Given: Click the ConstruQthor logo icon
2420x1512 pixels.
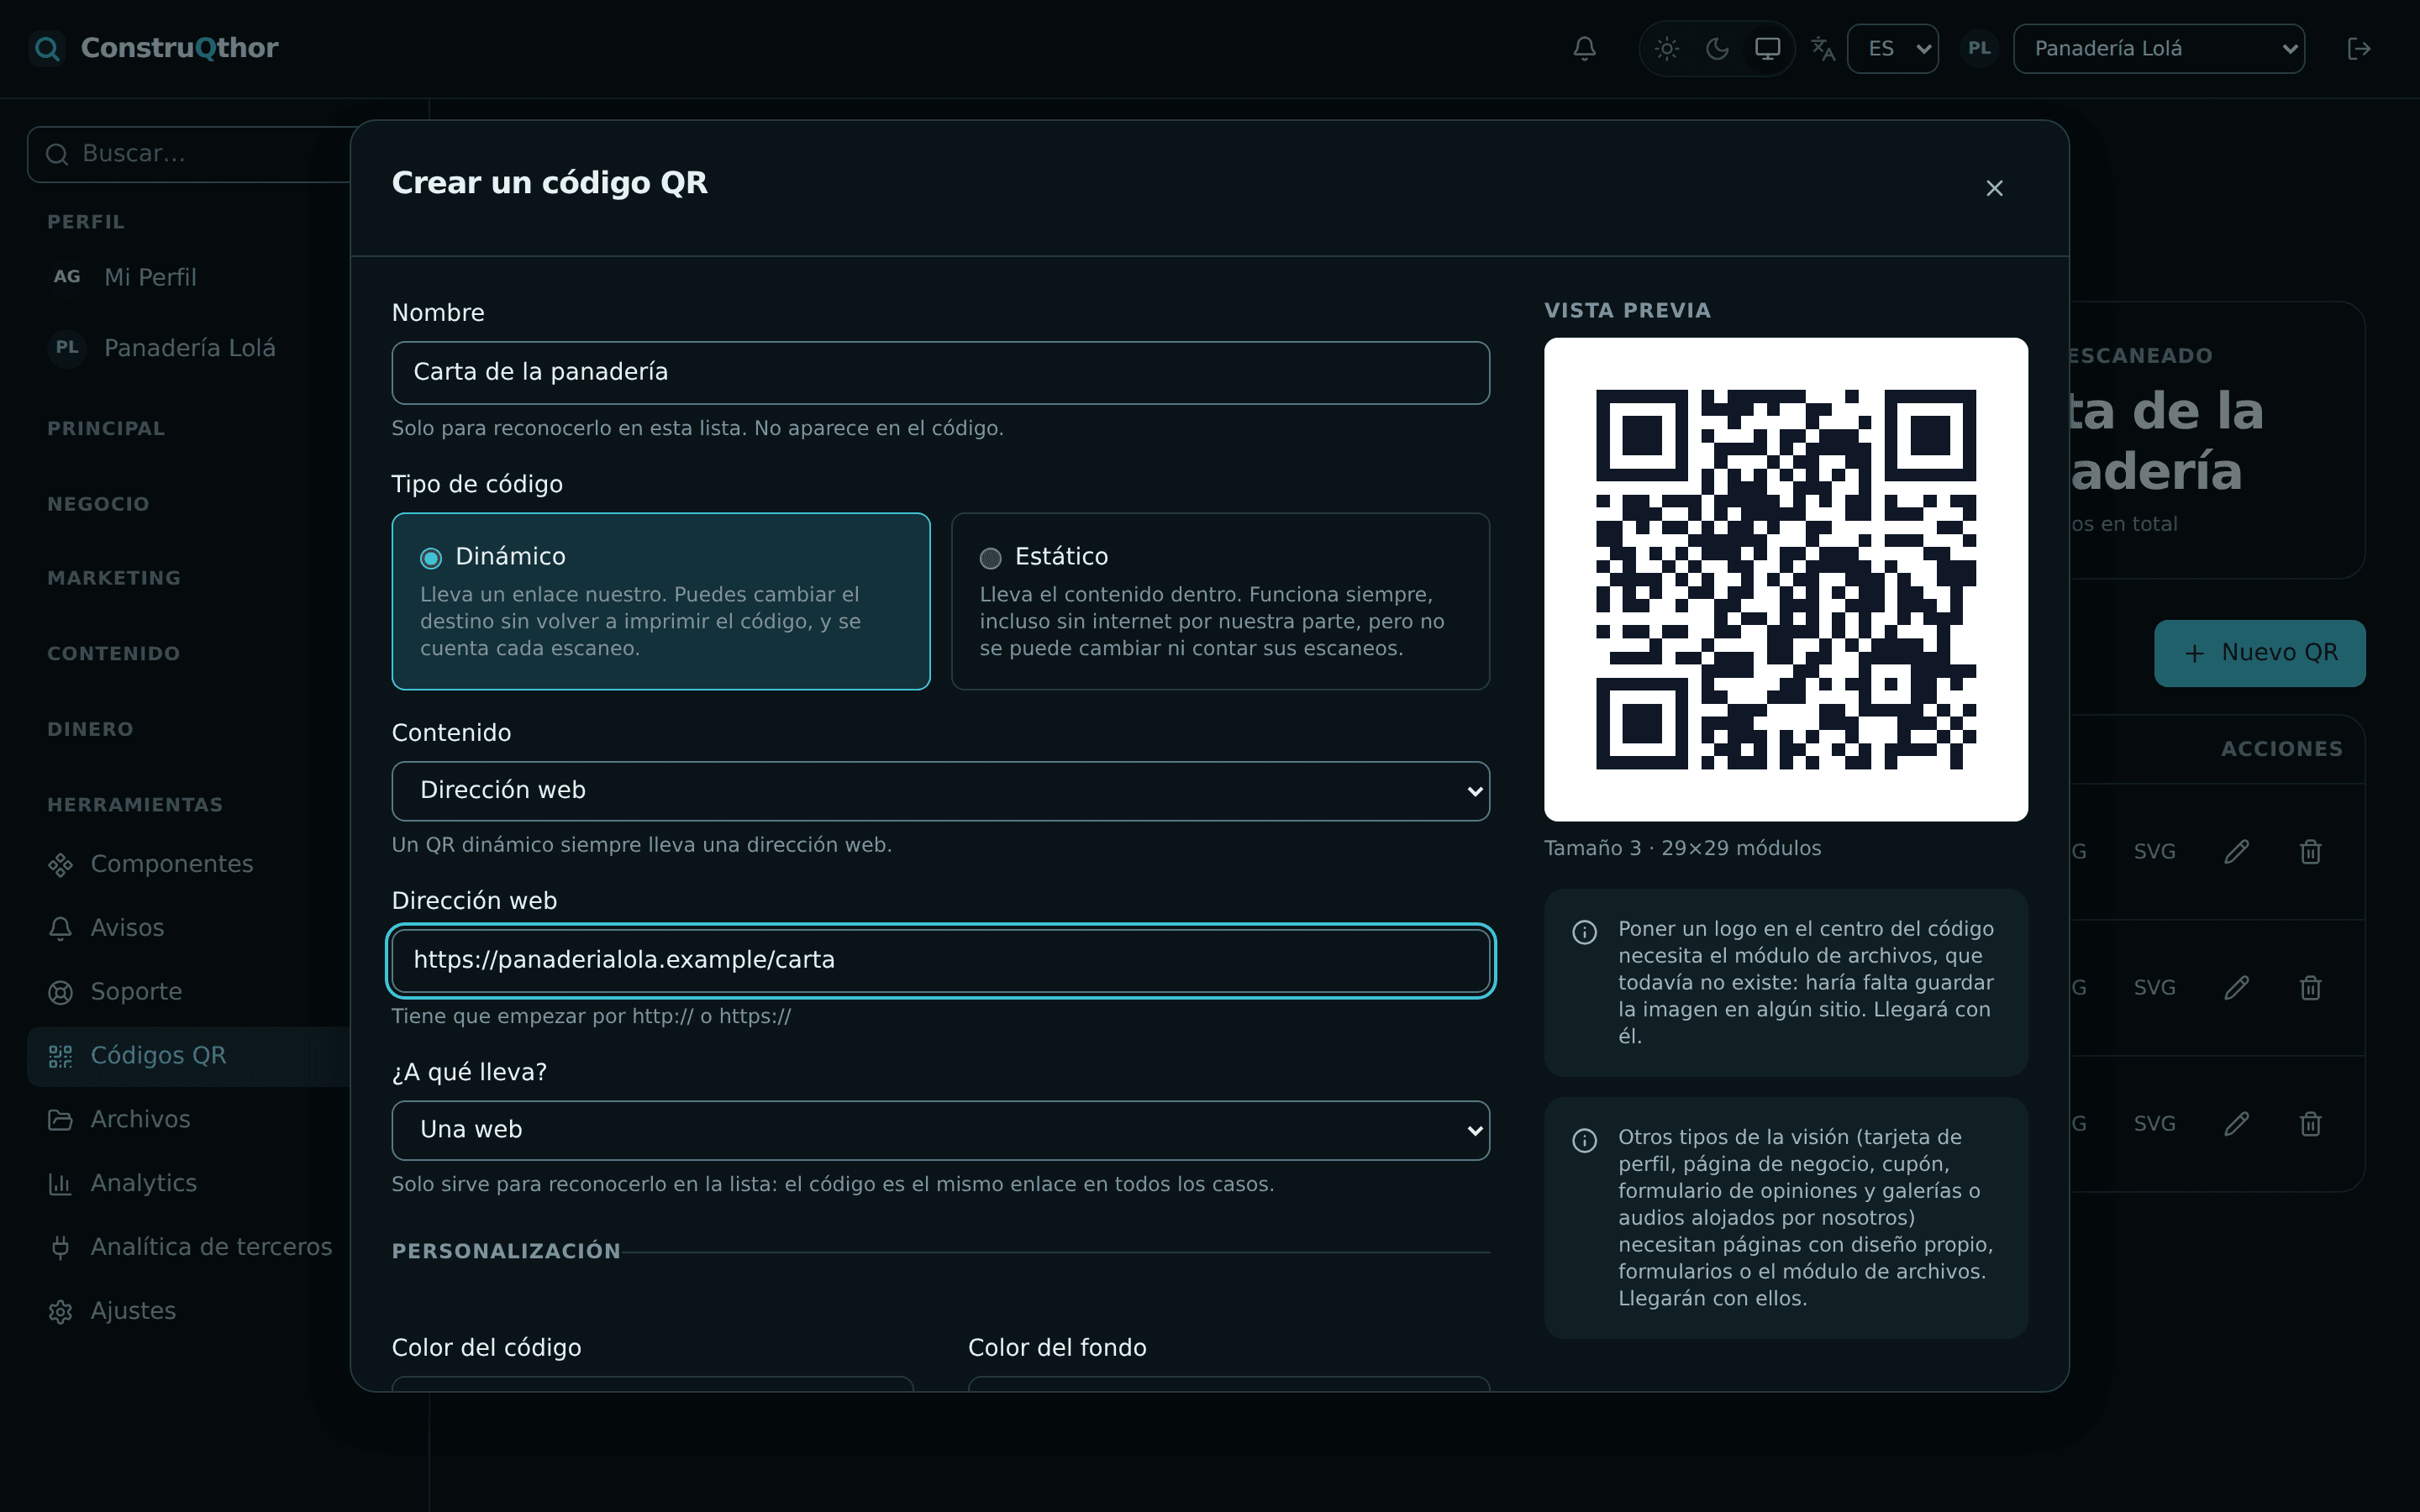Looking at the screenshot, I should point(46,47).
